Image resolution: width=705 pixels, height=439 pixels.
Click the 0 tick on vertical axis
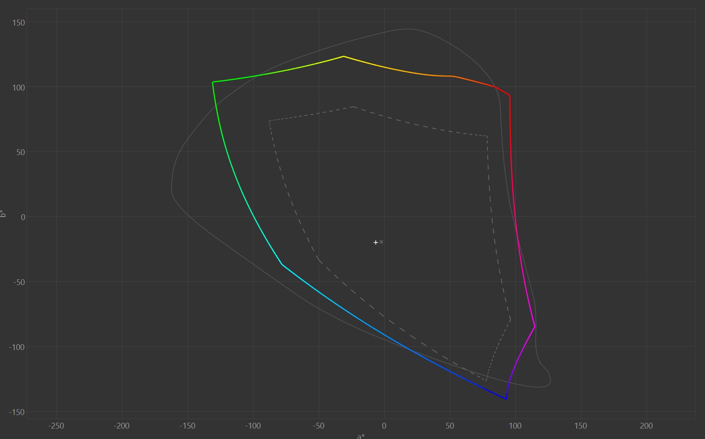point(23,217)
